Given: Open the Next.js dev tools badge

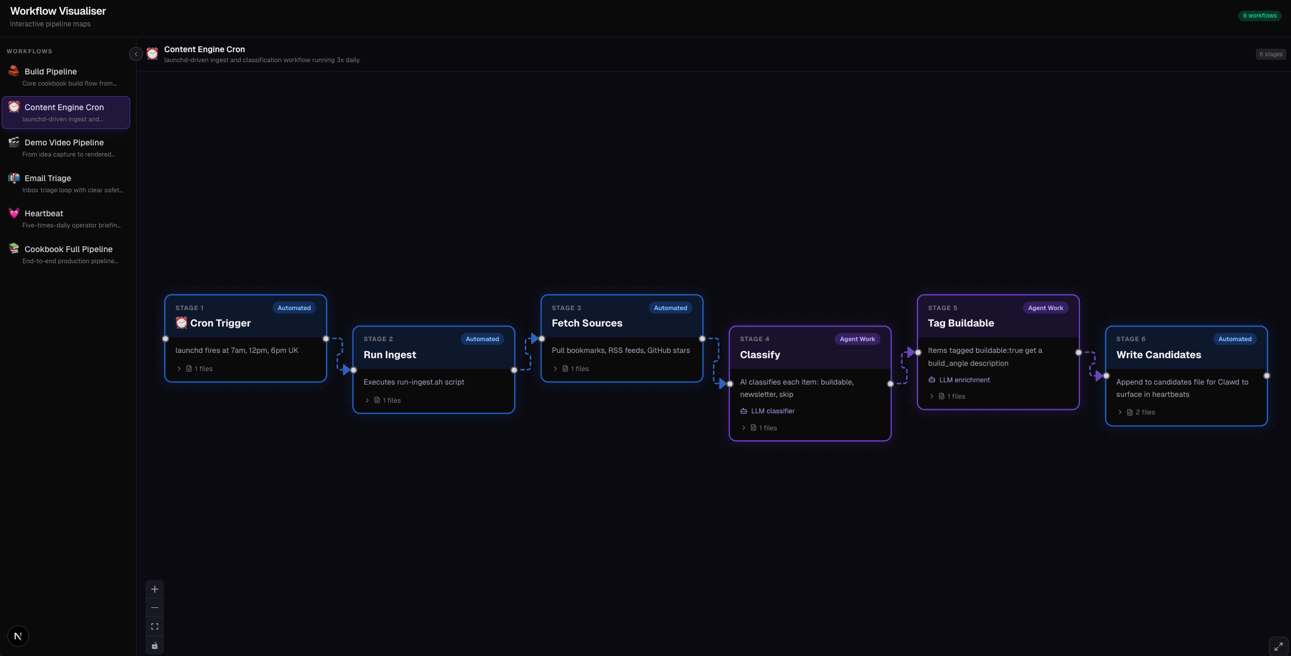Looking at the screenshot, I should [x=18, y=636].
